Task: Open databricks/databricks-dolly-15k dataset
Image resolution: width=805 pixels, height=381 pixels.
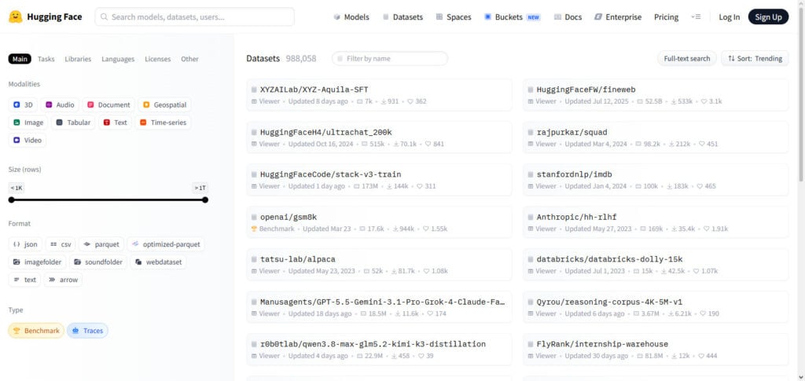Action: click(x=656, y=265)
